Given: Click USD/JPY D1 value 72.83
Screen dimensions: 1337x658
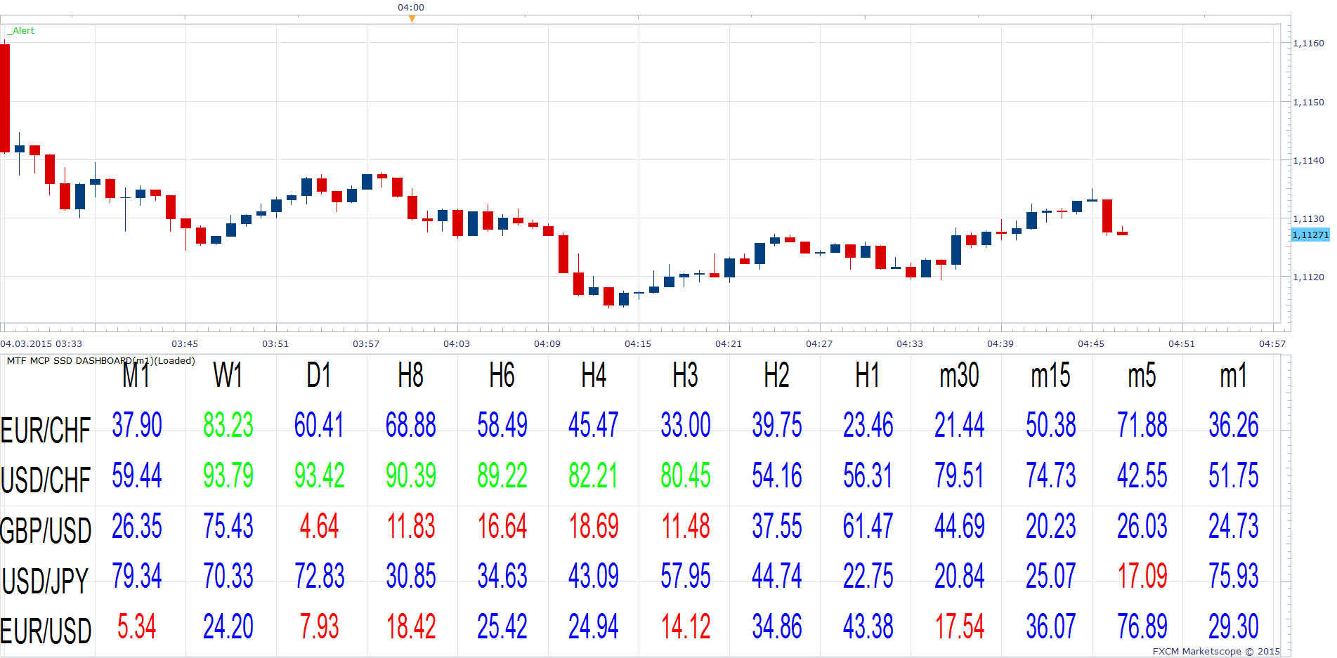Looking at the screenshot, I should coord(320,576).
